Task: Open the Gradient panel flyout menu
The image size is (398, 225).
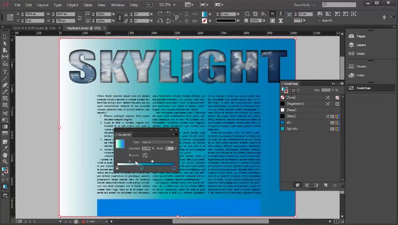Action: tap(175, 135)
